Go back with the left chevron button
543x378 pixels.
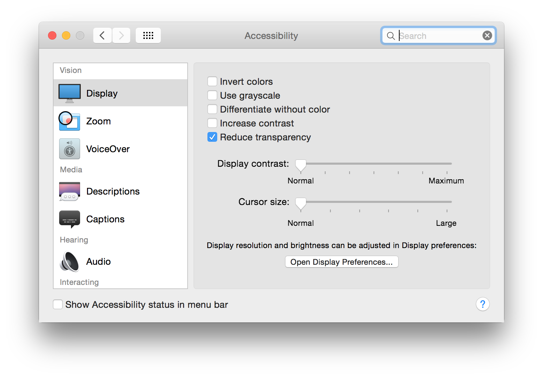click(x=102, y=35)
